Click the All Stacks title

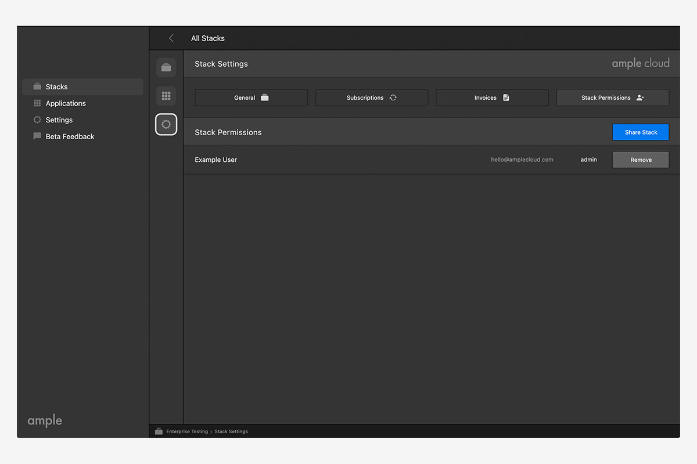(x=208, y=38)
